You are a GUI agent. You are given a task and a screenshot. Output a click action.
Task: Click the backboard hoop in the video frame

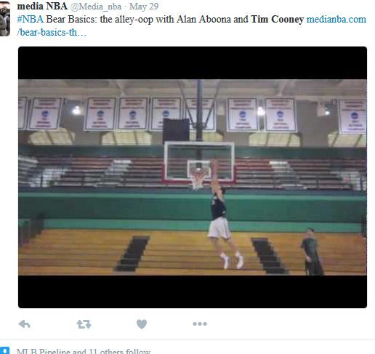pyautogui.click(x=199, y=176)
